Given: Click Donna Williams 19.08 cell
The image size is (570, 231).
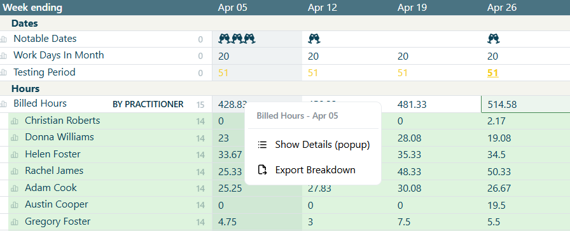Looking at the screenshot, I should point(499,138).
